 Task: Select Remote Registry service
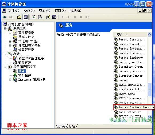coord(131,58)
